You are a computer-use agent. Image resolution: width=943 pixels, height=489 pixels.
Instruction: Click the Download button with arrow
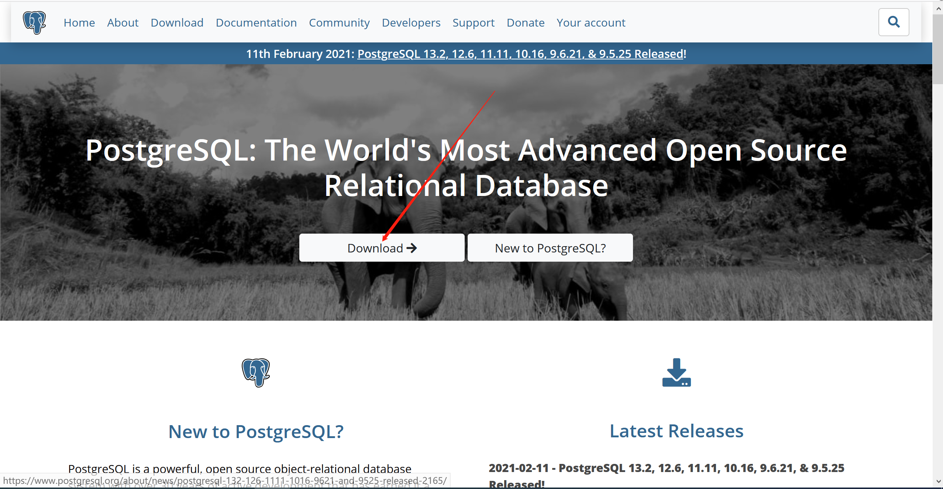(381, 248)
